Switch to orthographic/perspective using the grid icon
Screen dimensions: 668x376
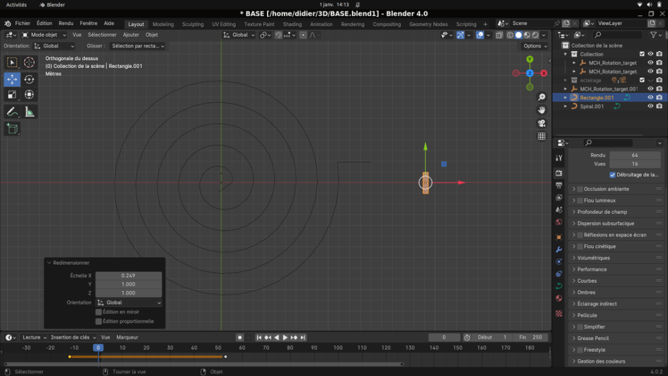(x=542, y=136)
